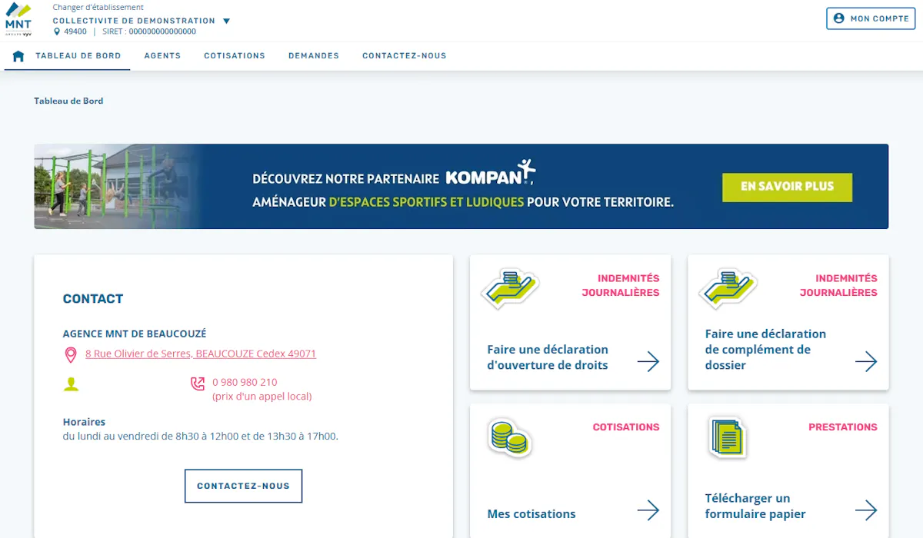Expand the establishment selector dropdown
This screenshot has width=923, height=538.
coord(226,22)
